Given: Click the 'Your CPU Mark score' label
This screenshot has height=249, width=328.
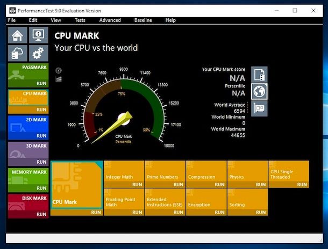Looking at the screenshot, I should [x=224, y=70].
